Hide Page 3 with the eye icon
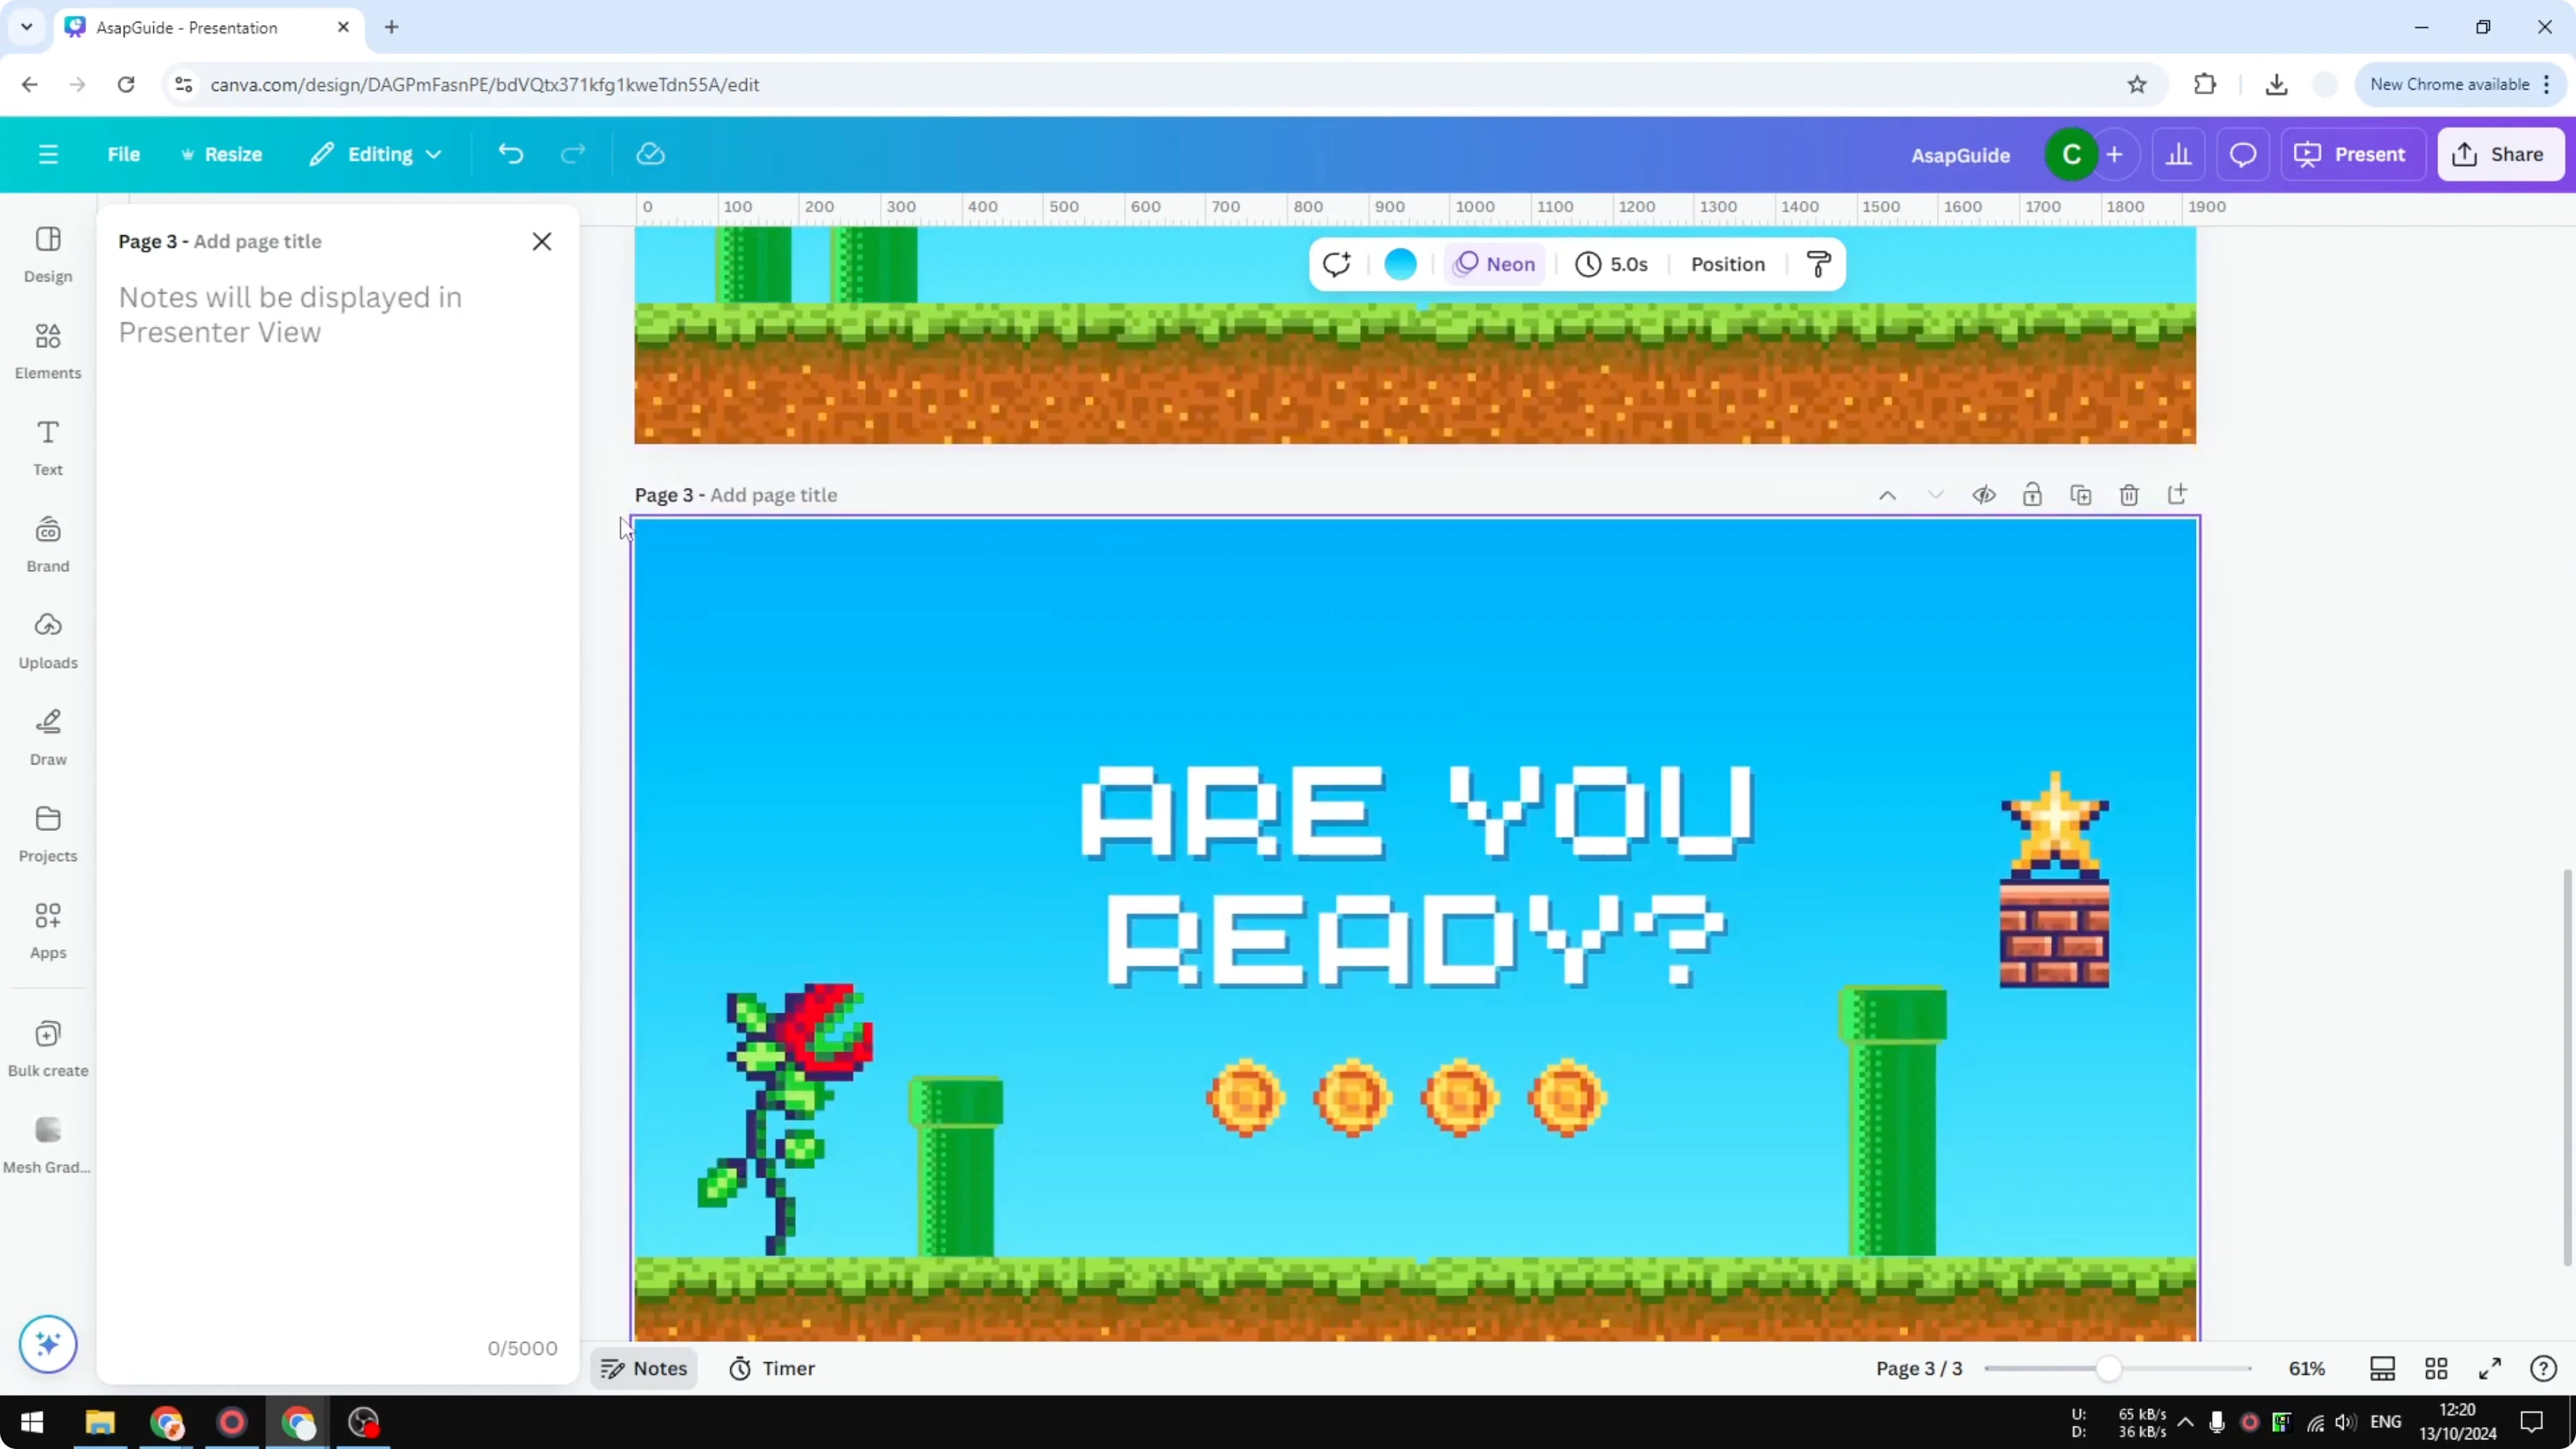 pos(1984,495)
